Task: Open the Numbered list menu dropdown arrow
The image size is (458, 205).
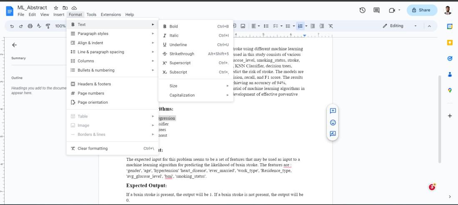Action: tap(306, 26)
